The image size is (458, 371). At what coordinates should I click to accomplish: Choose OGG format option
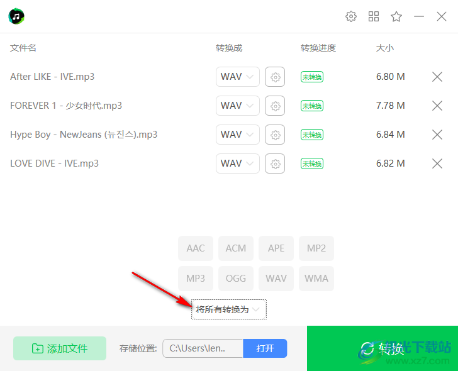236,279
